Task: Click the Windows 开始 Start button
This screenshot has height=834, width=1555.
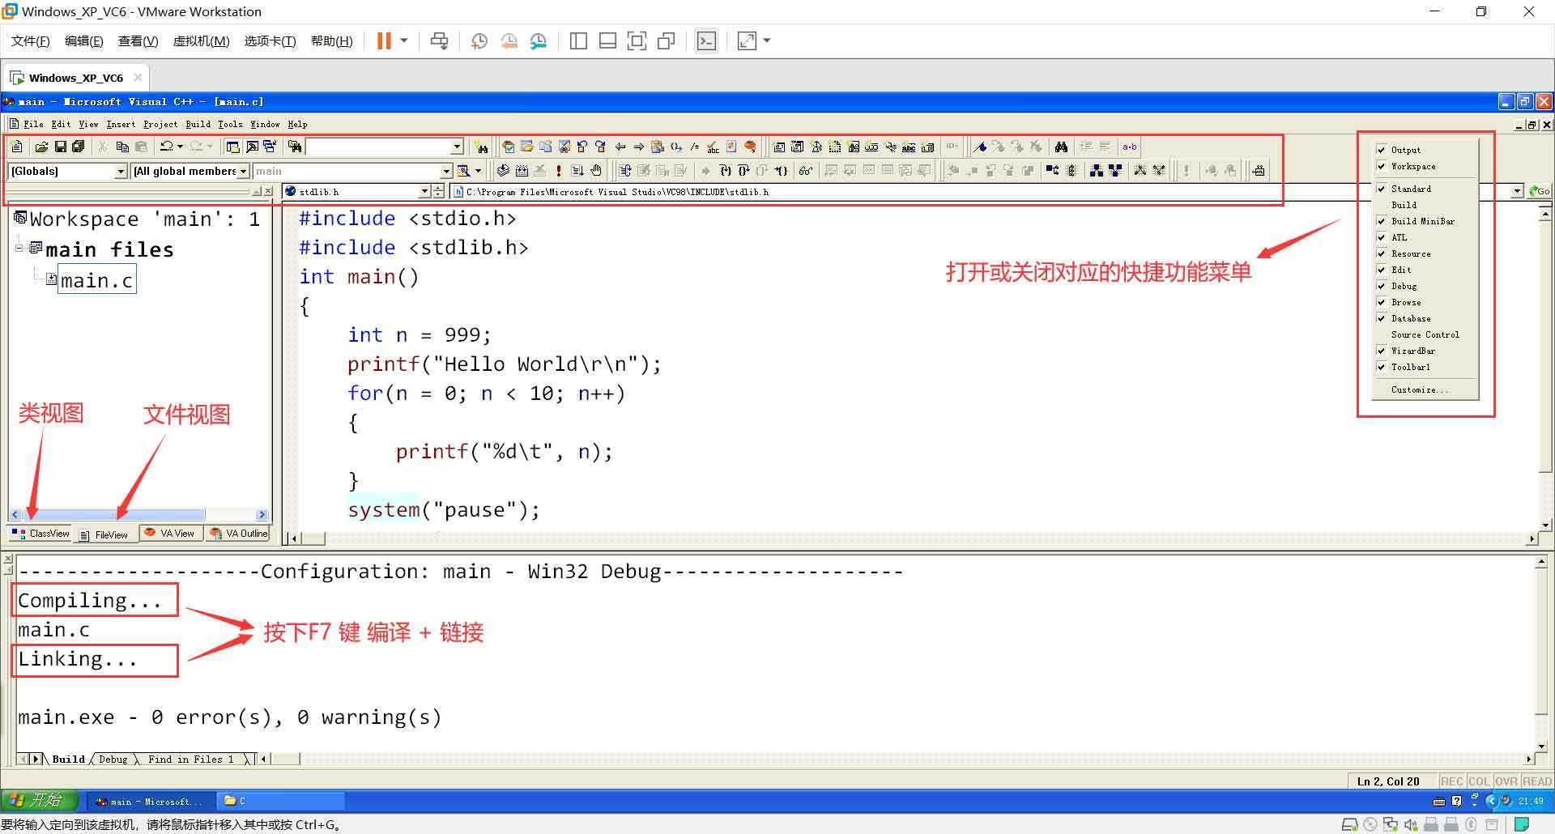Action: pyautogui.click(x=38, y=801)
